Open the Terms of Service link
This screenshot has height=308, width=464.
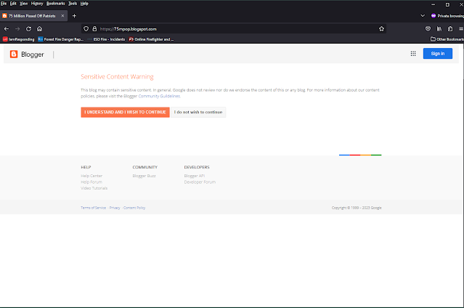93,208
